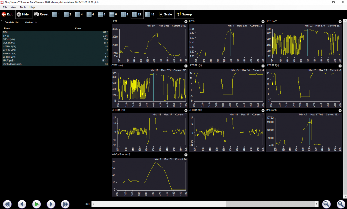Jump to first frame with rewind icon
Image resolution: width=347 pixels, height=209 pixels.
(8, 204)
